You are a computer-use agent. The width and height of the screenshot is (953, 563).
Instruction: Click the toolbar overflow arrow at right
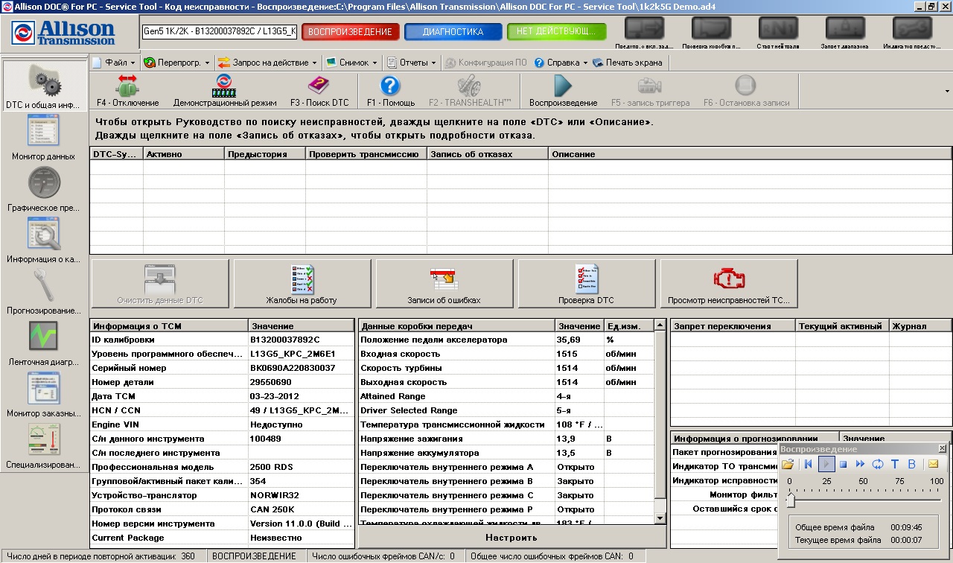pos(947,92)
